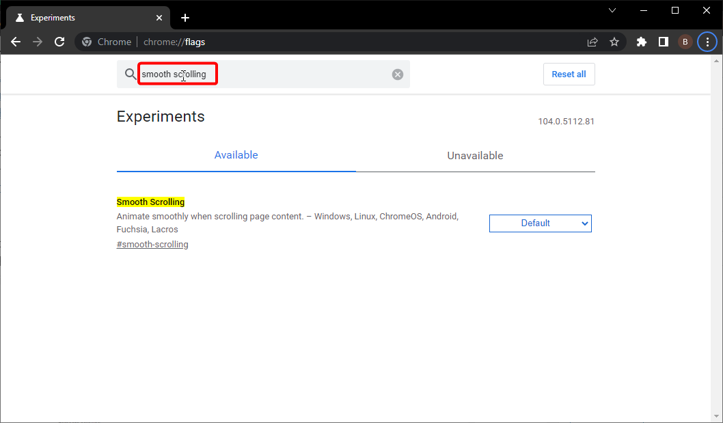Click the flag description about animating smoothly
The height and width of the screenshot is (423, 723).
[287, 223]
